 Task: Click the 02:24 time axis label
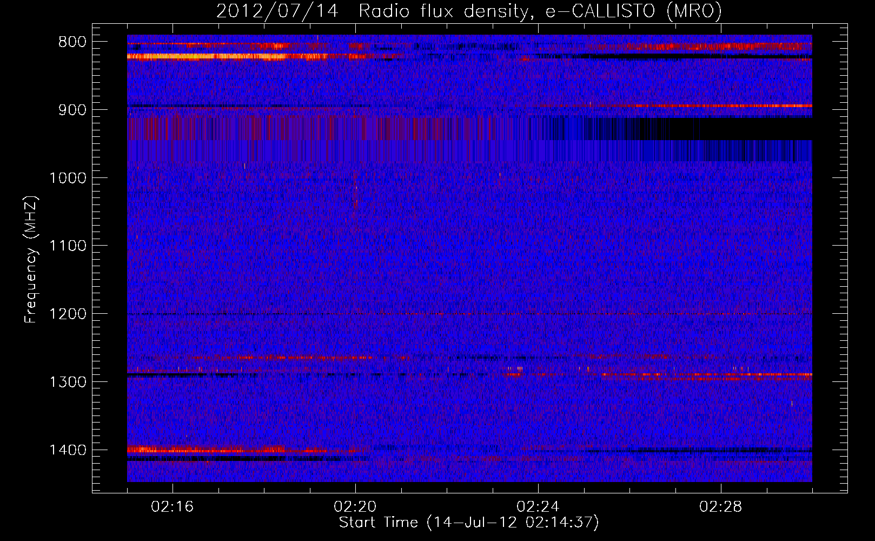click(x=538, y=507)
